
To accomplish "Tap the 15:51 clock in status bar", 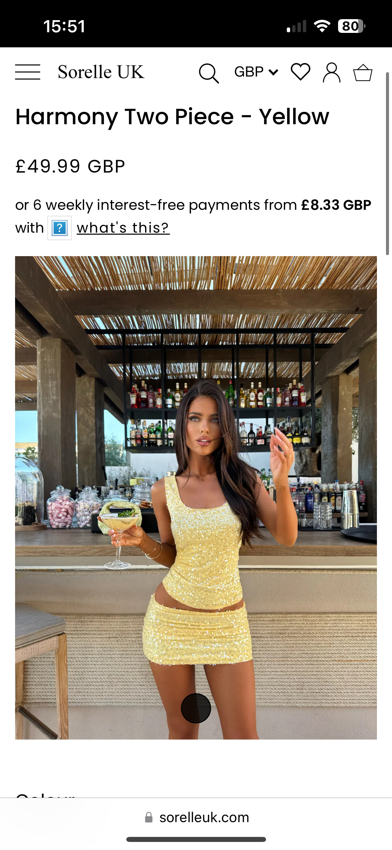I will pos(64,26).
